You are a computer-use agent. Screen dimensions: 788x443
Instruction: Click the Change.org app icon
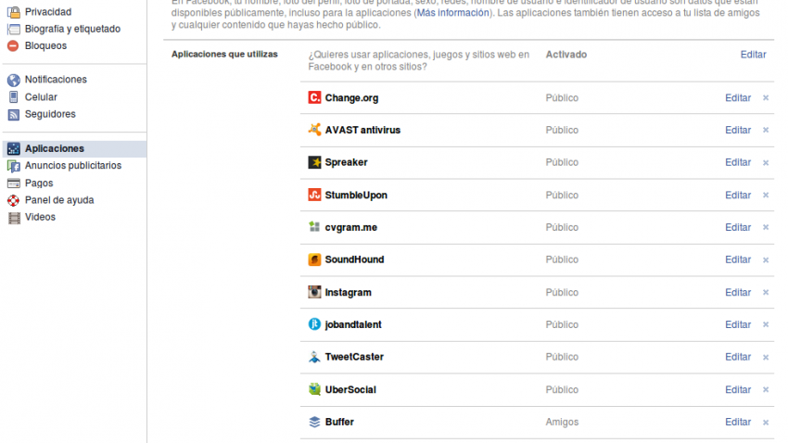(315, 98)
